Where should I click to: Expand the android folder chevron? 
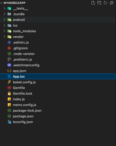4,20
